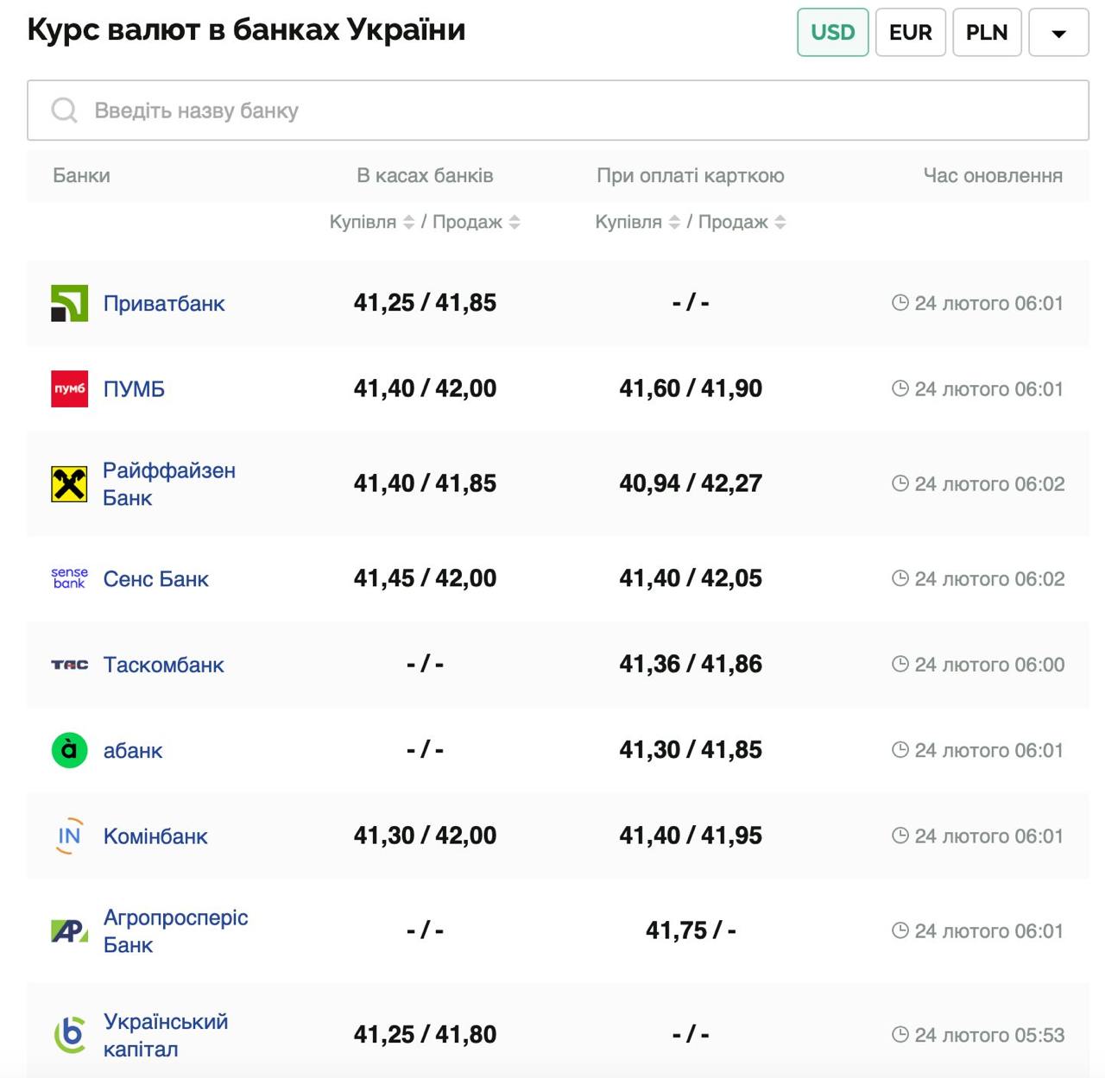Click the yellow Raiffeisen Bank logo
Screen dimensions: 1105x1078
click(x=69, y=484)
